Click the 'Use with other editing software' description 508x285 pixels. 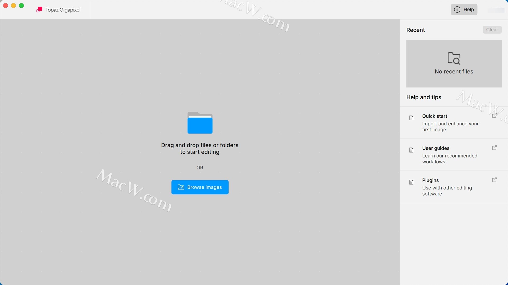tap(447, 191)
